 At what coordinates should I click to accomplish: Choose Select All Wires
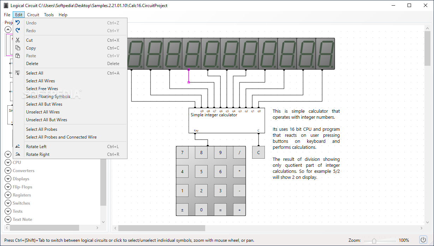70,81
